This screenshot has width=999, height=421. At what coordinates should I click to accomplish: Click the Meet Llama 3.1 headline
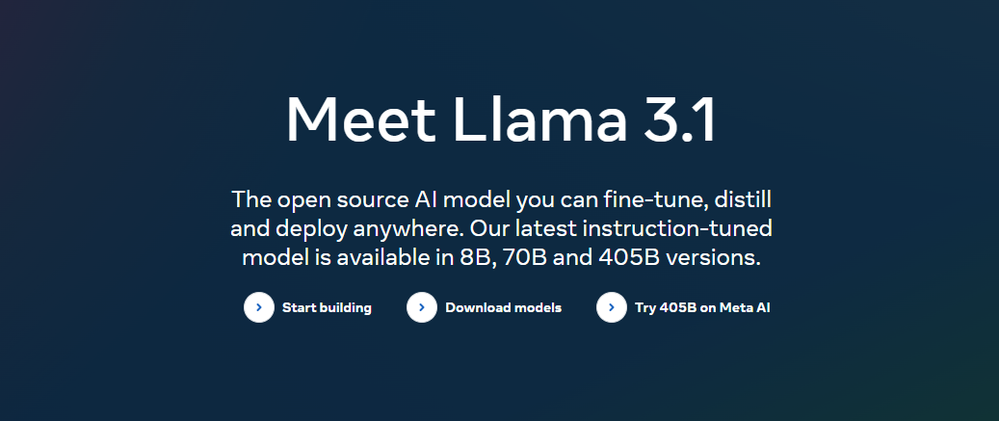(501, 119)
